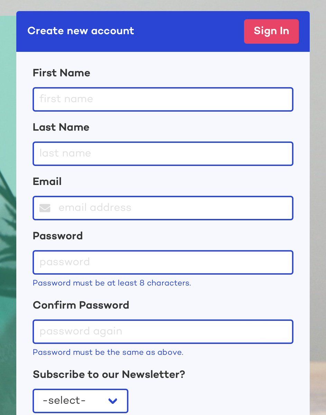The width and height of the screenshot is (326, 415).
Task: Click the Create new account heading
Action: 81,31
